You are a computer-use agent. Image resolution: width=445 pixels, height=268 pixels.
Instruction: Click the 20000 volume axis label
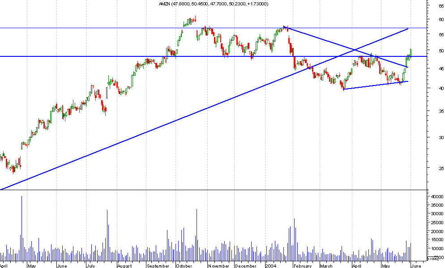pyautogui.click(x=437, y=231)
